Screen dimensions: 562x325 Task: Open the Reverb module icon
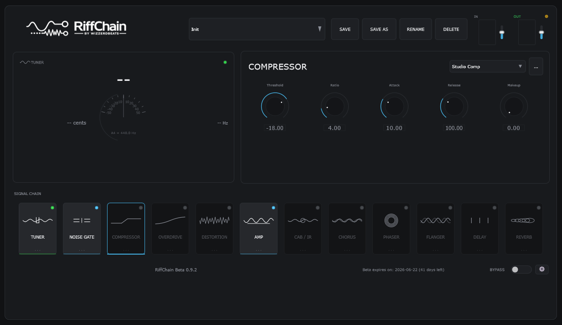pos(524,220)
